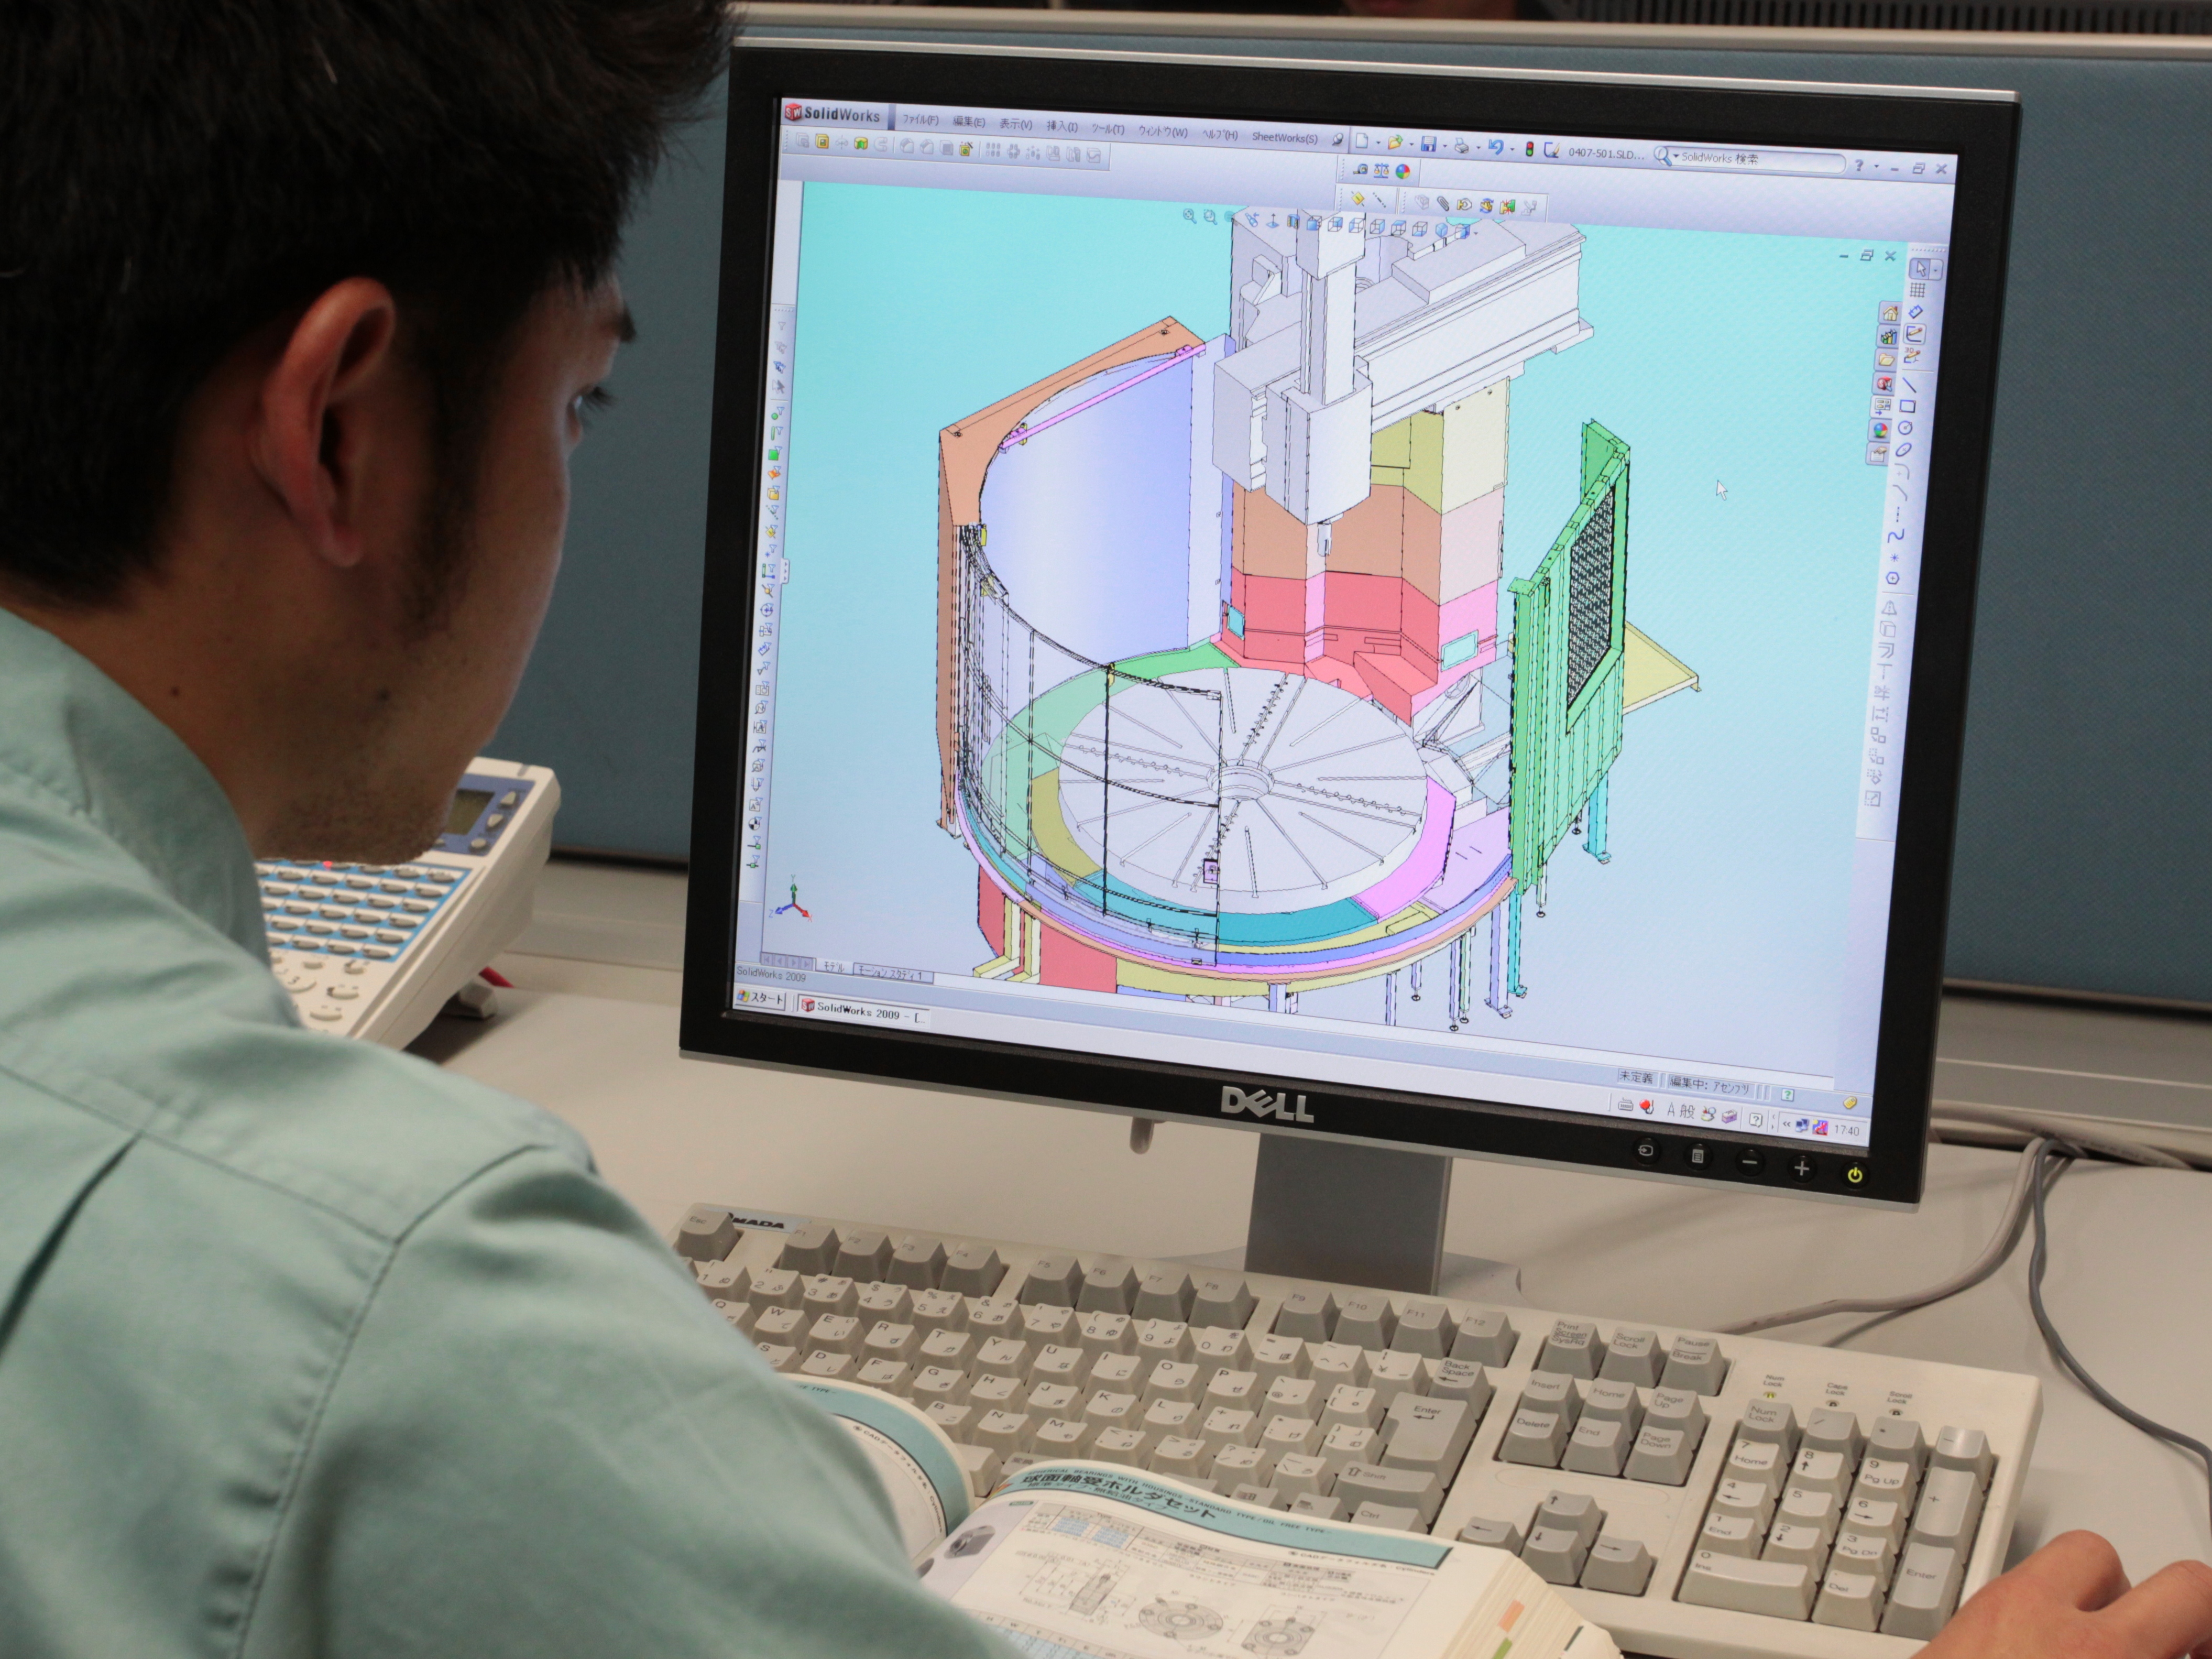Image resolution: width=2212 pixels, height=1659 pixels.
Task: Toggle the Section View icon
Action: point(1293,222)
